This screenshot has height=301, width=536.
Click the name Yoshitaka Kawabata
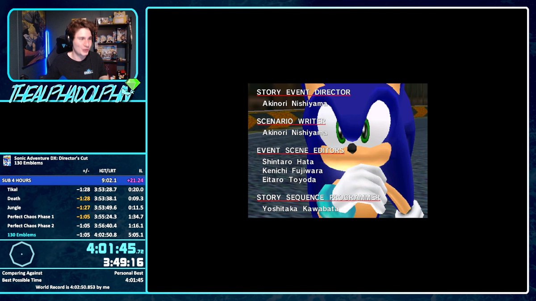(x=301, y=209)
